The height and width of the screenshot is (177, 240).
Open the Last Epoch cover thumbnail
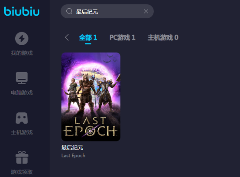pyautogui.click(x=91, y=97)
